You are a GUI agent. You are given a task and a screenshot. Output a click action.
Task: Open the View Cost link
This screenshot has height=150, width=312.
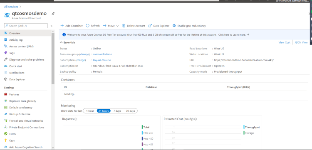(285, 42)
